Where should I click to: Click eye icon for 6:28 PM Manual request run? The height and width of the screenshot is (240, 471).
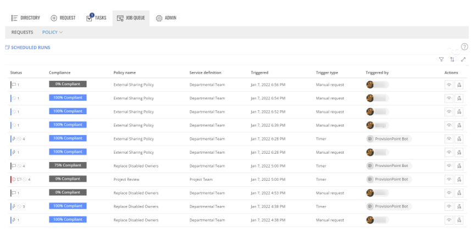pos(449,152)
